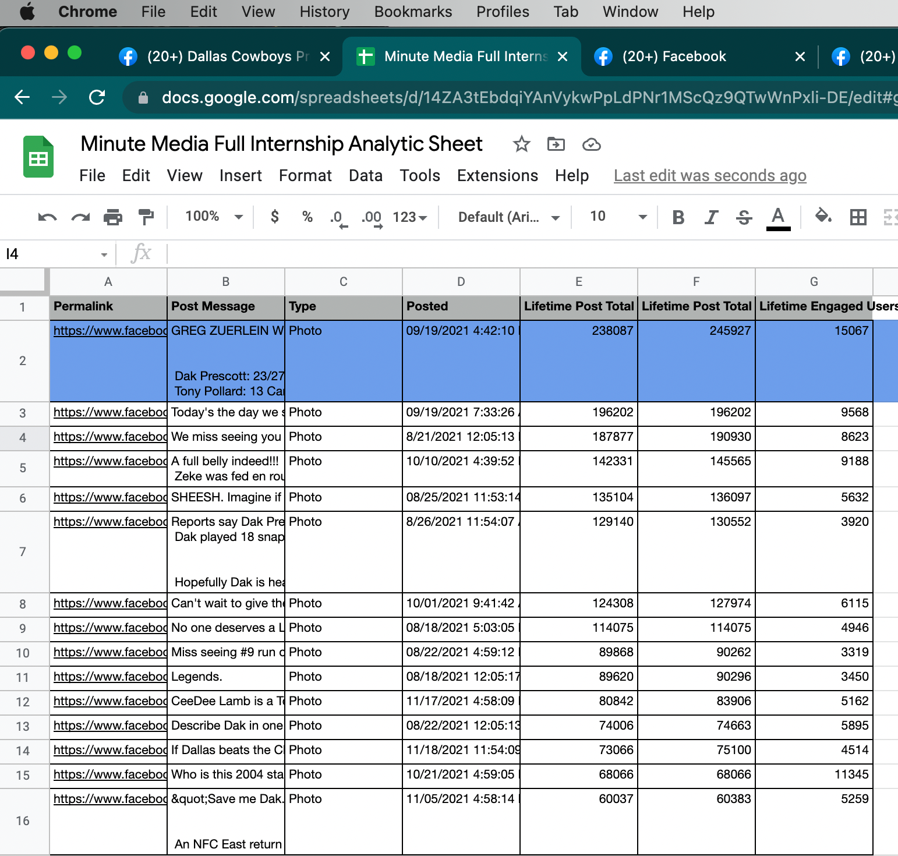
Task: Open the text color picker
Action: [778, 218]
